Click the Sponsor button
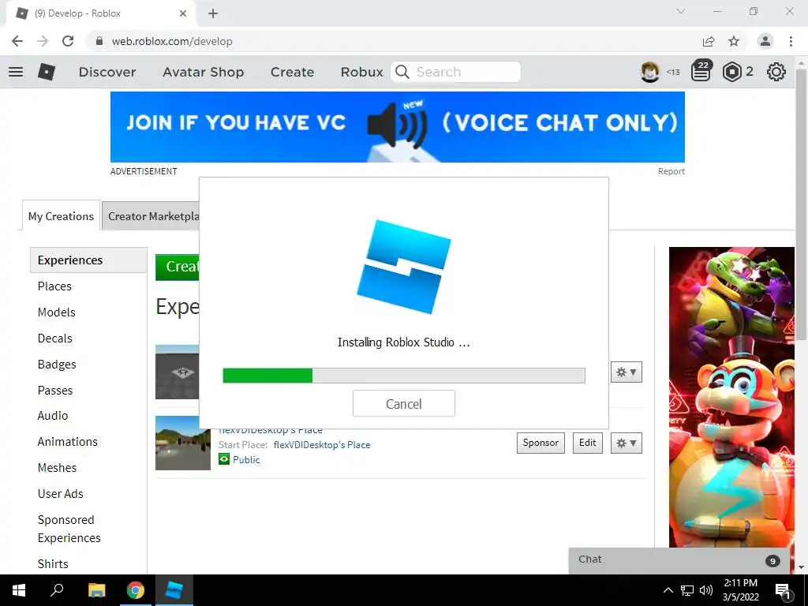The image size is (808, 606). 541,443
